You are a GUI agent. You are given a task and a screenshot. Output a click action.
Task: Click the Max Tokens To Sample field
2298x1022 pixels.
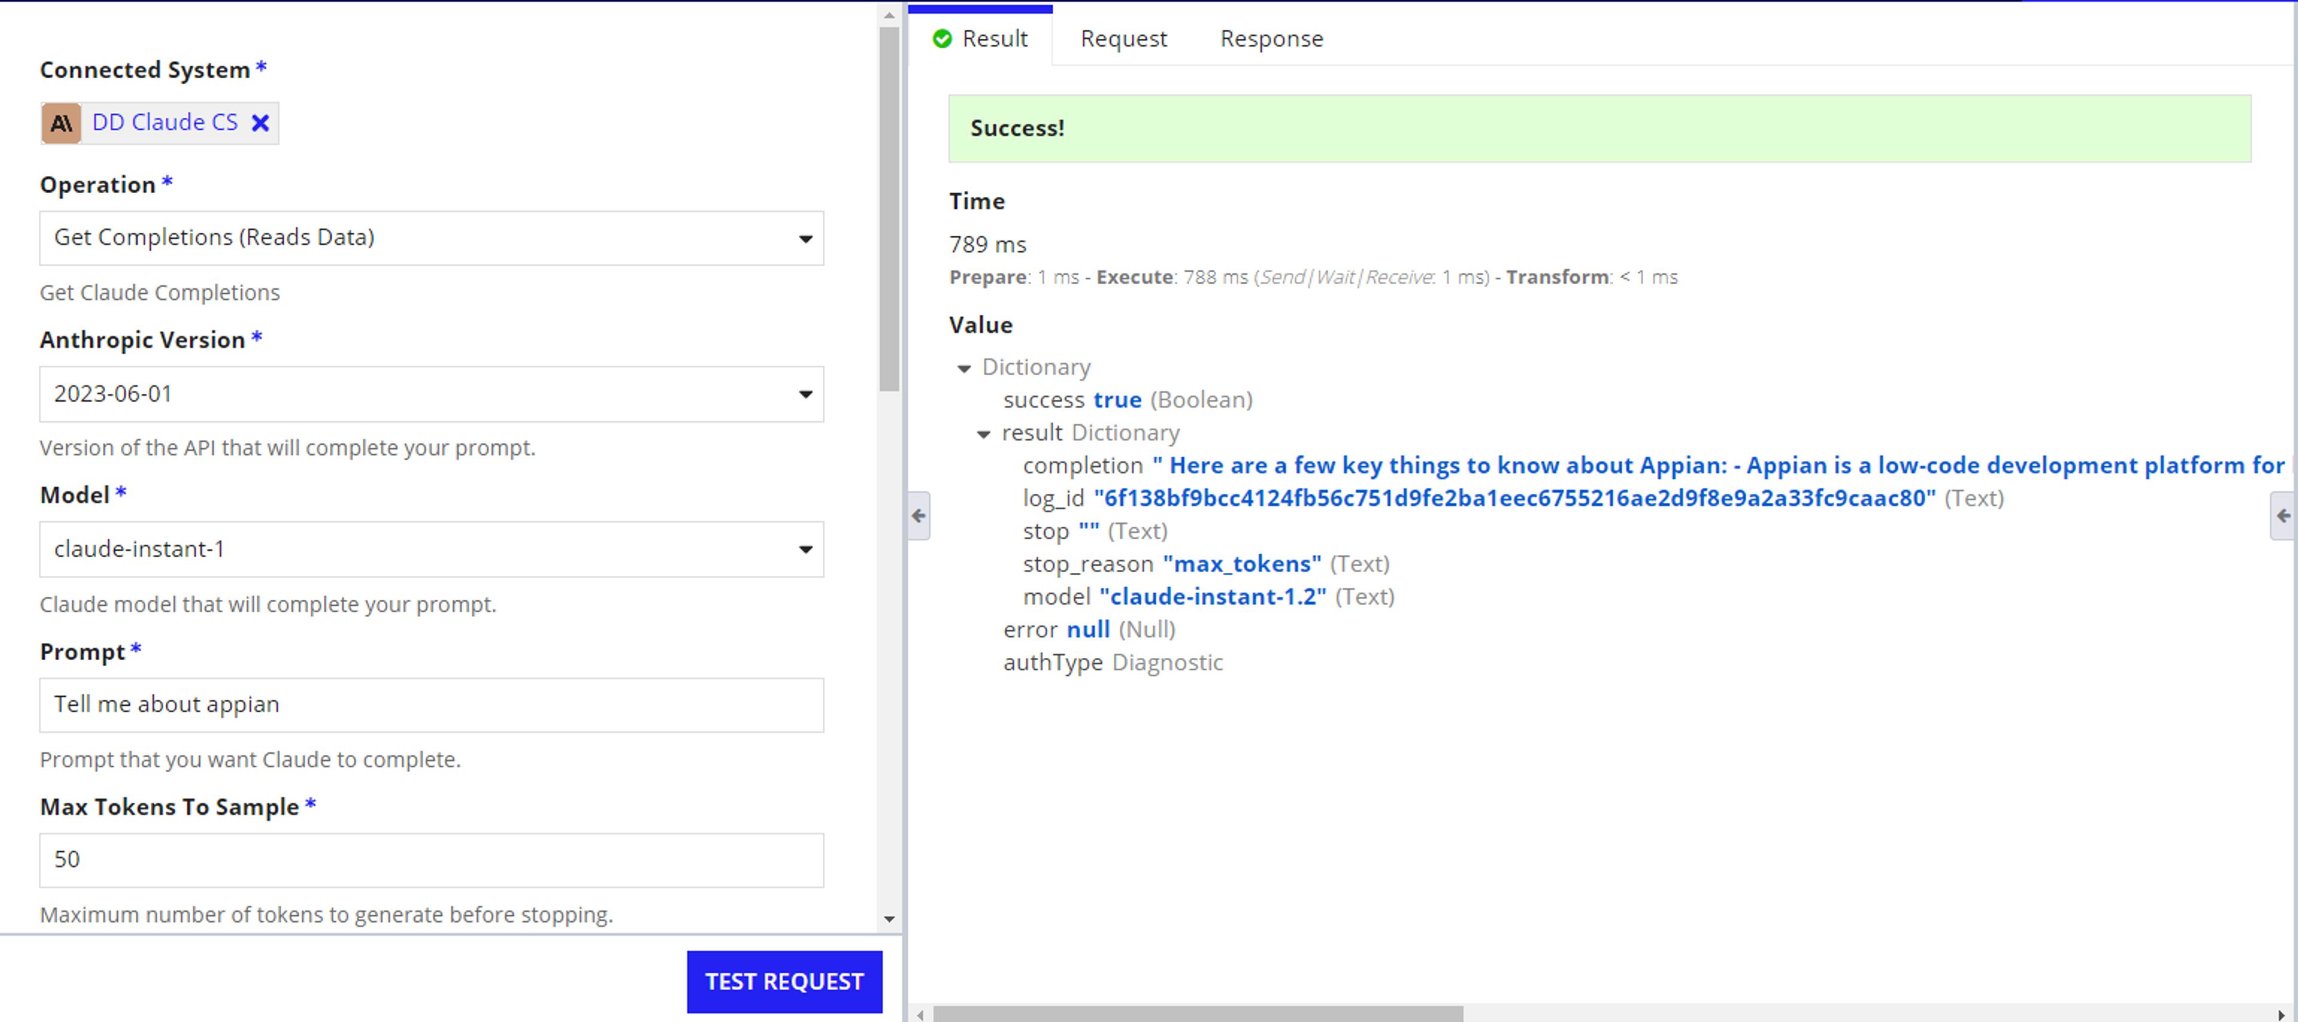(431, 860)
